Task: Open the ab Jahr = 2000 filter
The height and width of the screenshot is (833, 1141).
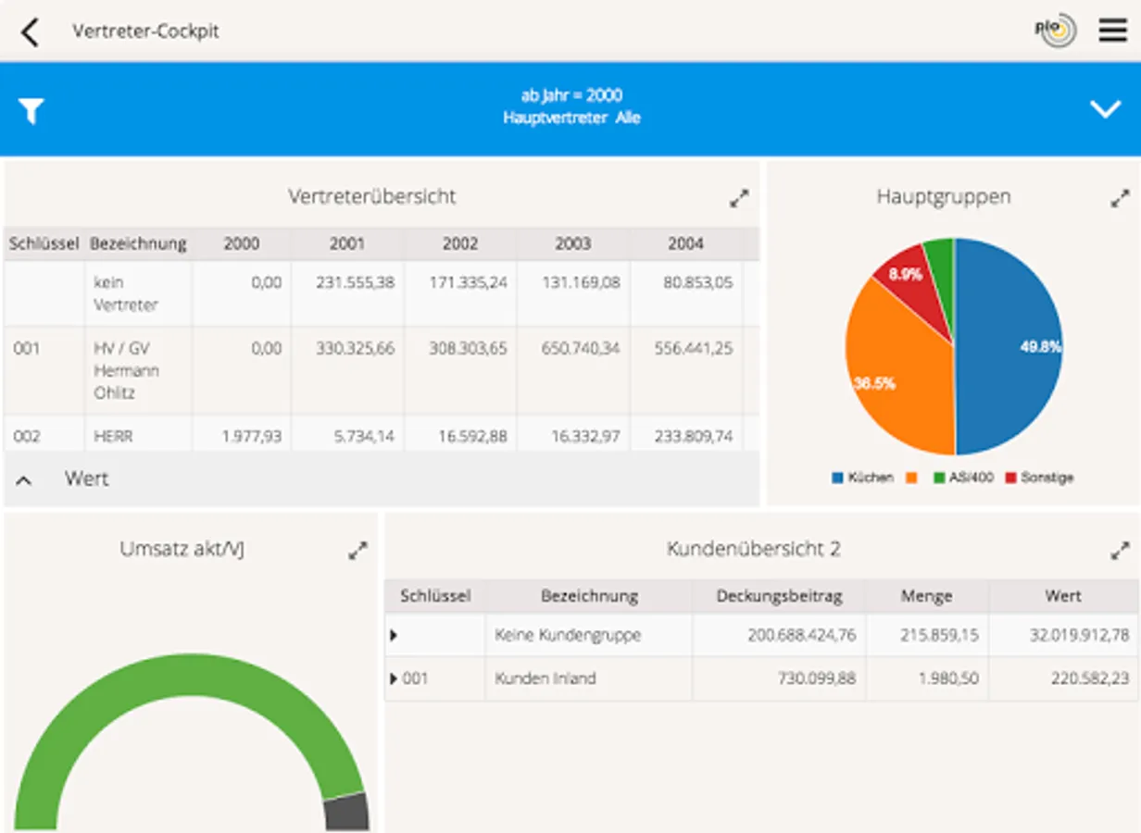Action: (570, 95)
